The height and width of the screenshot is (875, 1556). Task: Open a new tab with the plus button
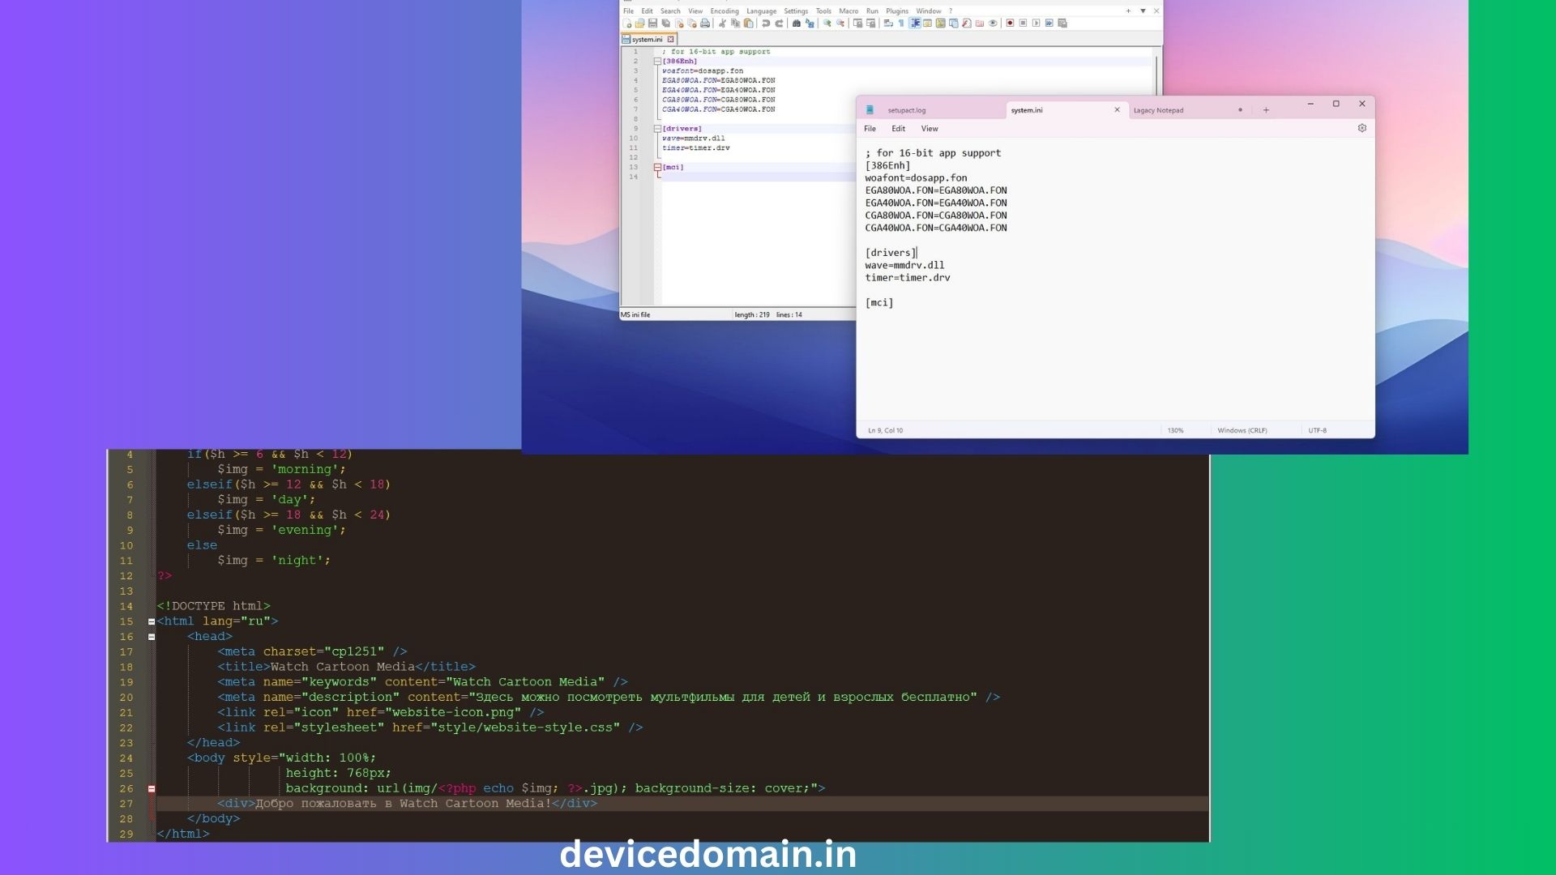(1266, 109)
